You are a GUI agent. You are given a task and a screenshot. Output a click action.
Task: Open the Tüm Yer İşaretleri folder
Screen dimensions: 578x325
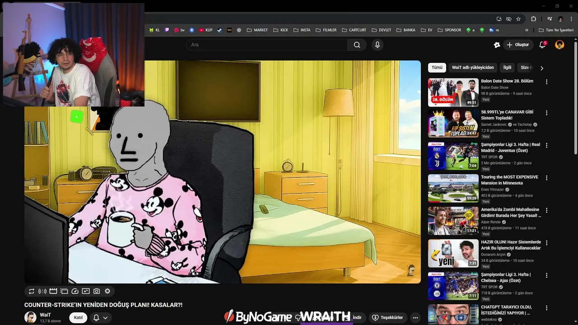556,30
